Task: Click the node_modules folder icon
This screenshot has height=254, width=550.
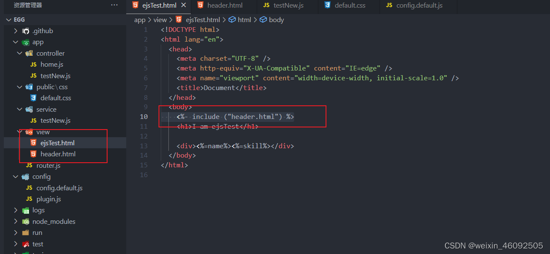Action: click(26, 221)
